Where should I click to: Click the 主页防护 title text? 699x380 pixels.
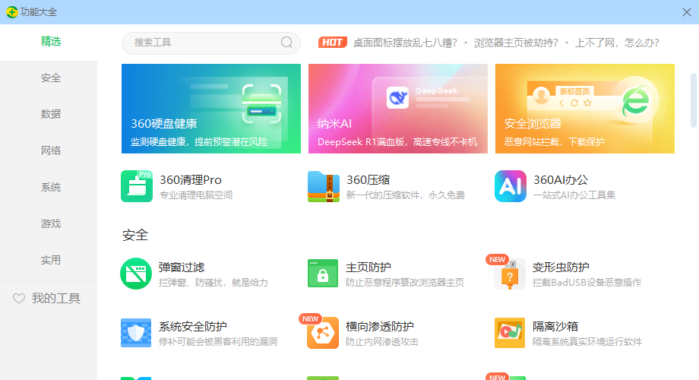point(368,268)
